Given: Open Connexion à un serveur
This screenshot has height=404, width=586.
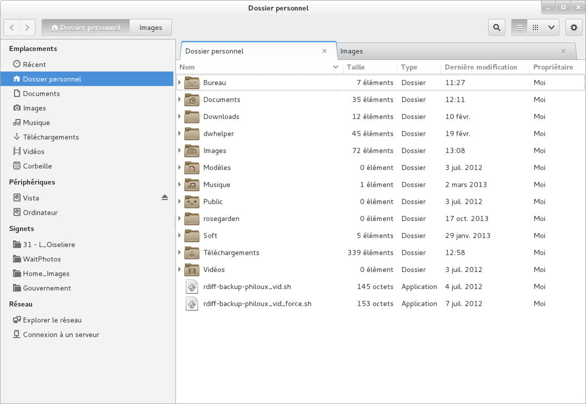Looking at the screenshot, I should click(61, 335).
